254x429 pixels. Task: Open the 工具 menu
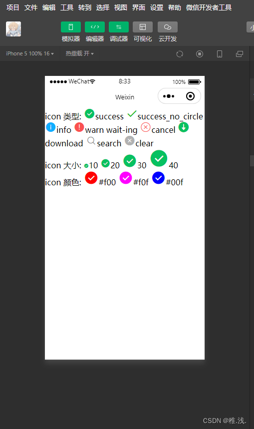pyautogui.click(x=67, y=7)
